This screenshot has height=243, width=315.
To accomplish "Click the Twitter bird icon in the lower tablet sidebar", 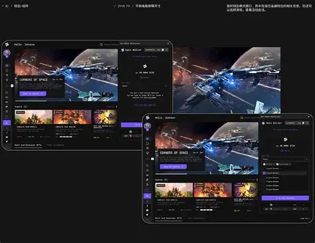I will [x=148, y=214].
